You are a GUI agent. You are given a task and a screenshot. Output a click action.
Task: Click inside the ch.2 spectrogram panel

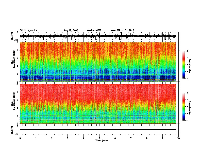tap(99, 104)
